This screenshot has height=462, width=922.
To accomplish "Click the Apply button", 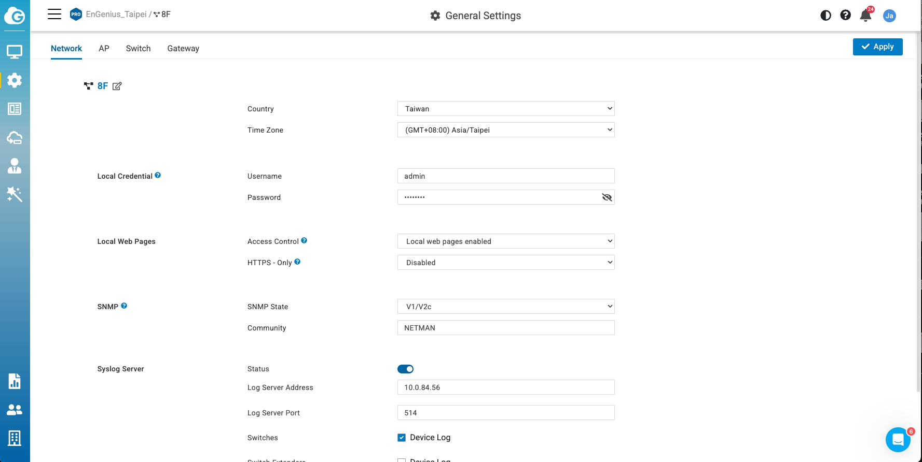I will coord(877,47).
